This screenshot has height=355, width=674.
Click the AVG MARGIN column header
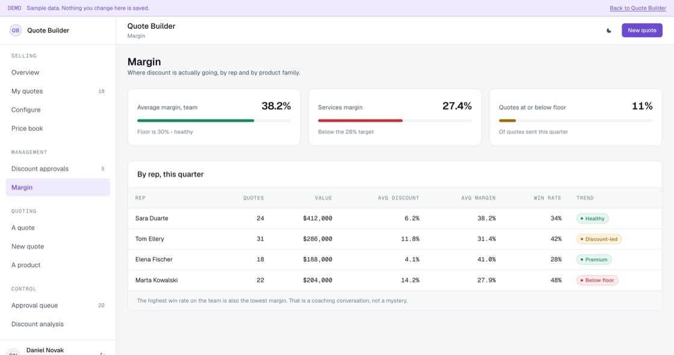478,198
